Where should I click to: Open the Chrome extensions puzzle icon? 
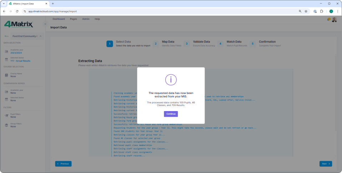322,11
